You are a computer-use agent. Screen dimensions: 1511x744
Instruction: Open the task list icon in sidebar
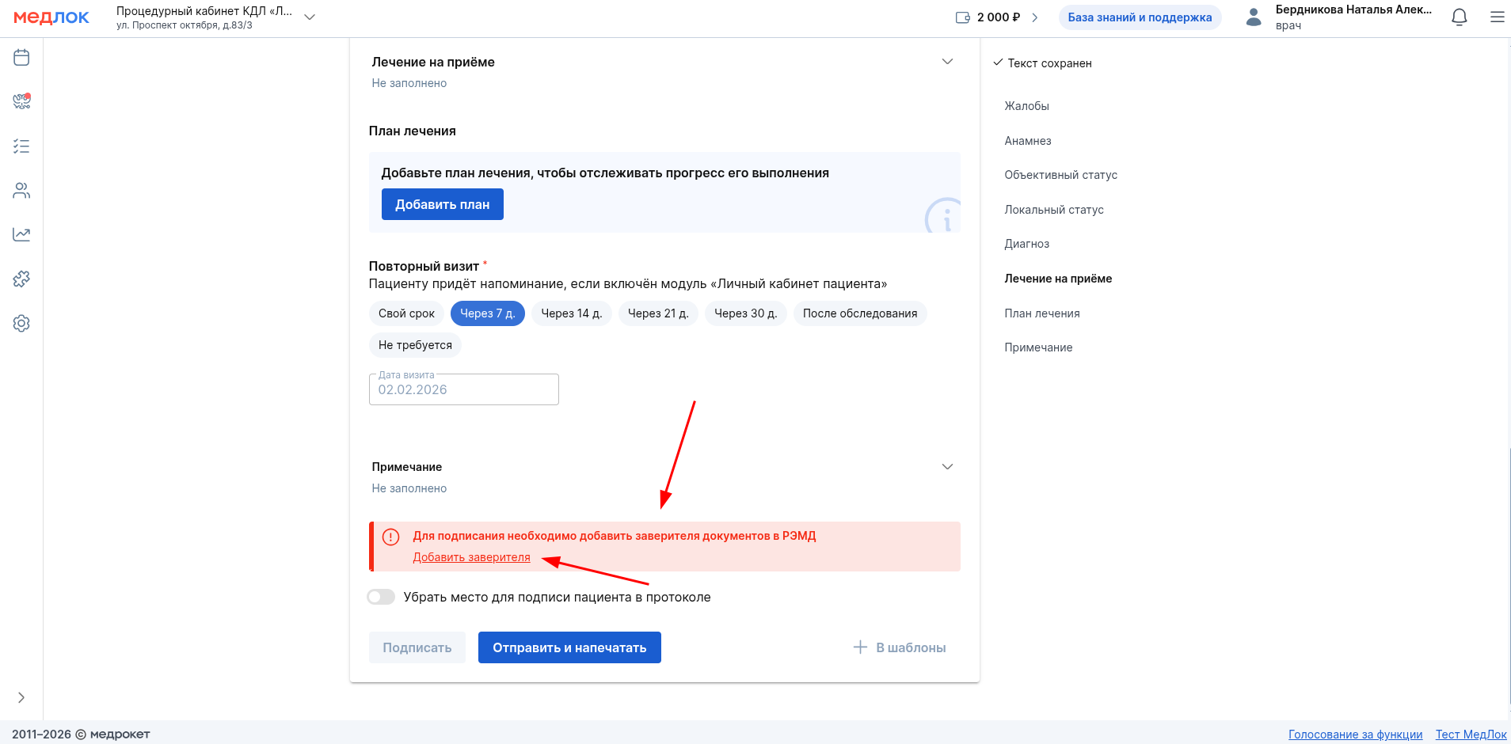(21, 146)
